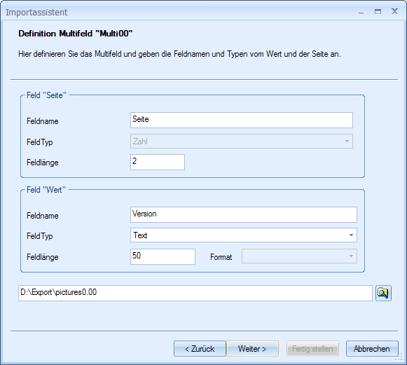Click the resize grip in bottom corner
This screenshot has height=365, width=407.
pyautogui.click(x=399, y=357)
